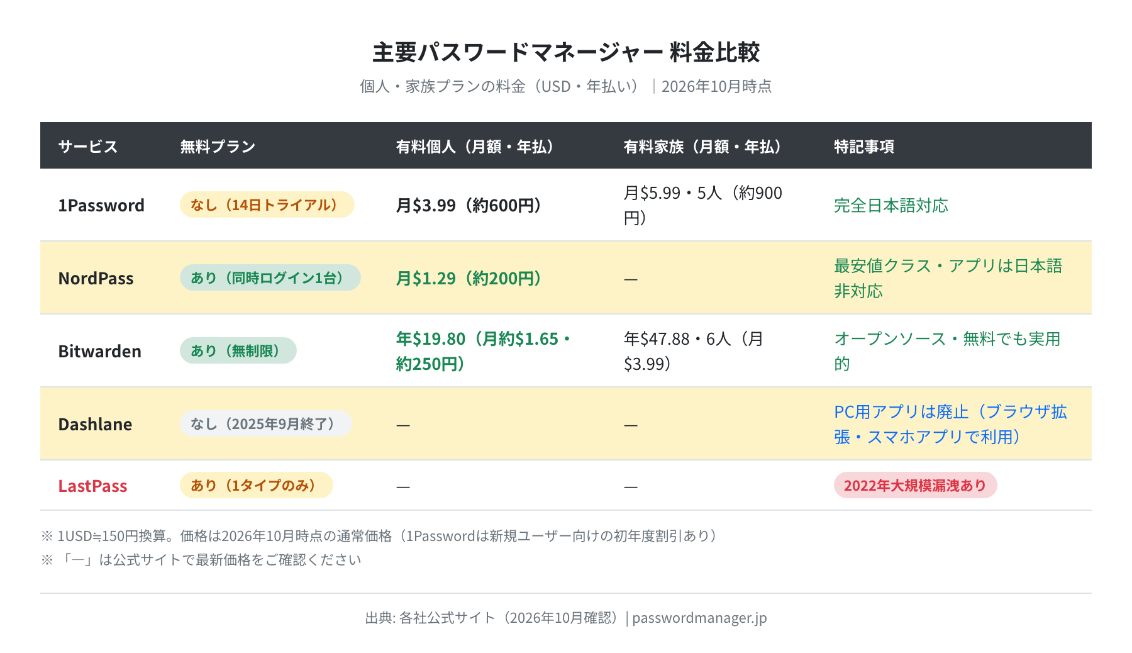
Task: Click the Bitwarden service name
Action: [x=99, y=351]
